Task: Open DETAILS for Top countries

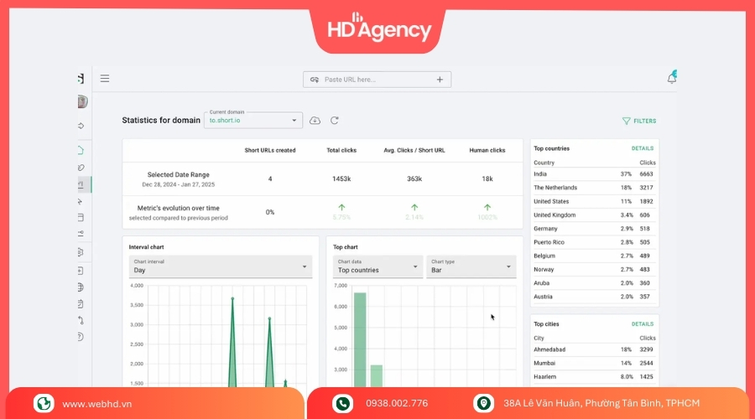Action: [x=642, y=148]
